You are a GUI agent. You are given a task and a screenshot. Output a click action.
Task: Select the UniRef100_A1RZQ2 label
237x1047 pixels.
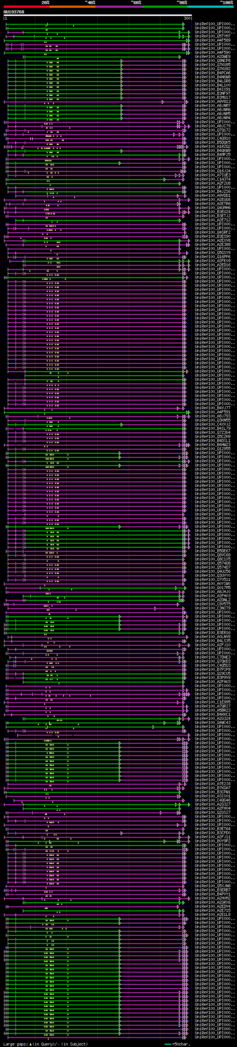tap(213, 146)
